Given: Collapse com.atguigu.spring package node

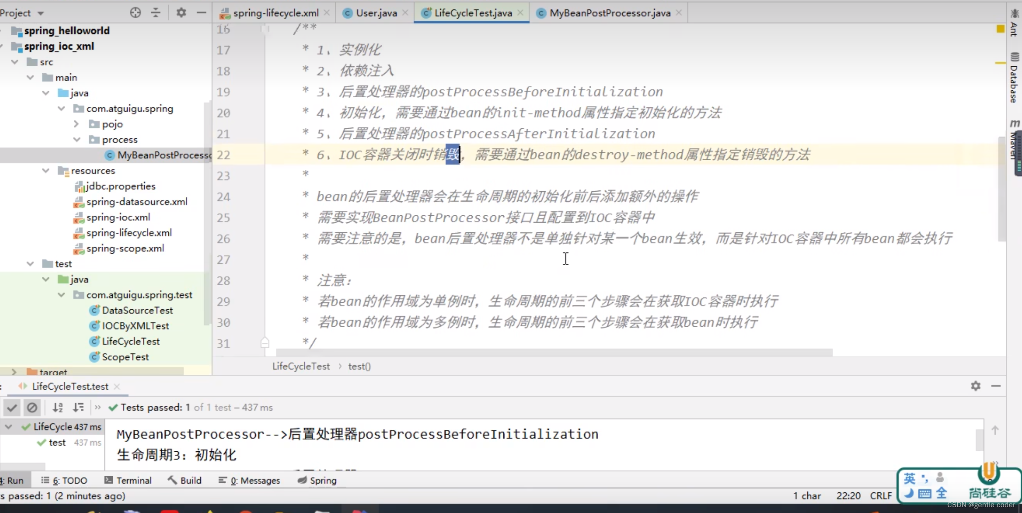Looking at the screenshot, I should 61,108.
